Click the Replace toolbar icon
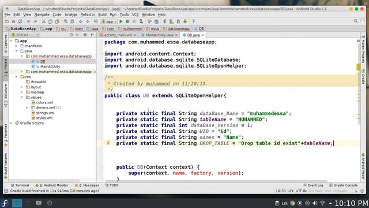 click(72, 21)
